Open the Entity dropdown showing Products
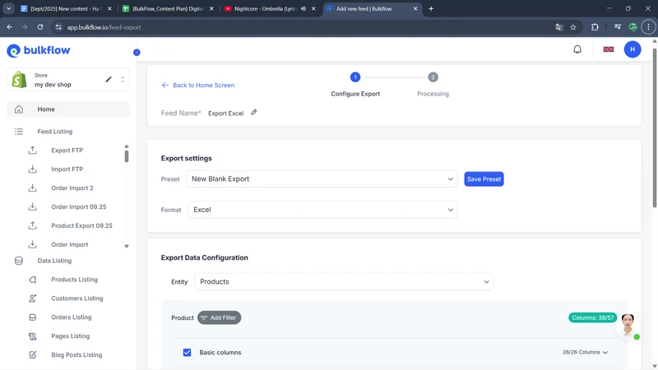The image size is (658, 370). (344, 282)
